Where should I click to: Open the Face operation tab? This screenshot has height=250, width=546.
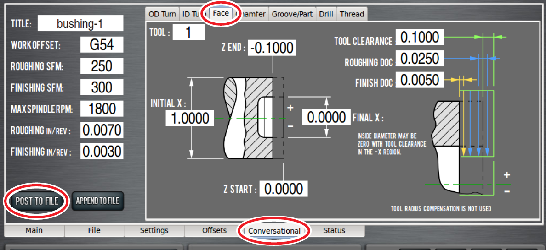tap(221, 13)
